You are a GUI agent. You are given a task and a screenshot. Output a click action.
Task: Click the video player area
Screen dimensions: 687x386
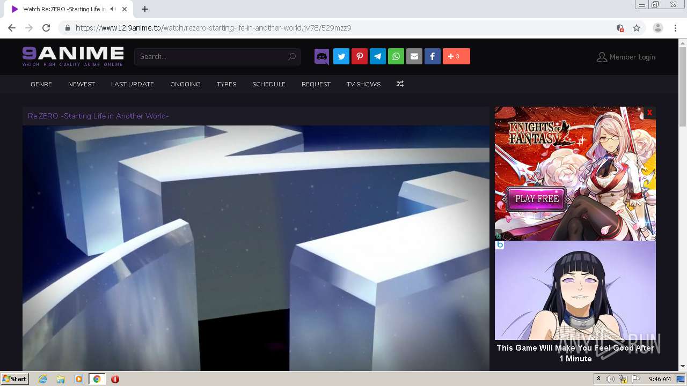pyautogui.click(x=256, y=248)
